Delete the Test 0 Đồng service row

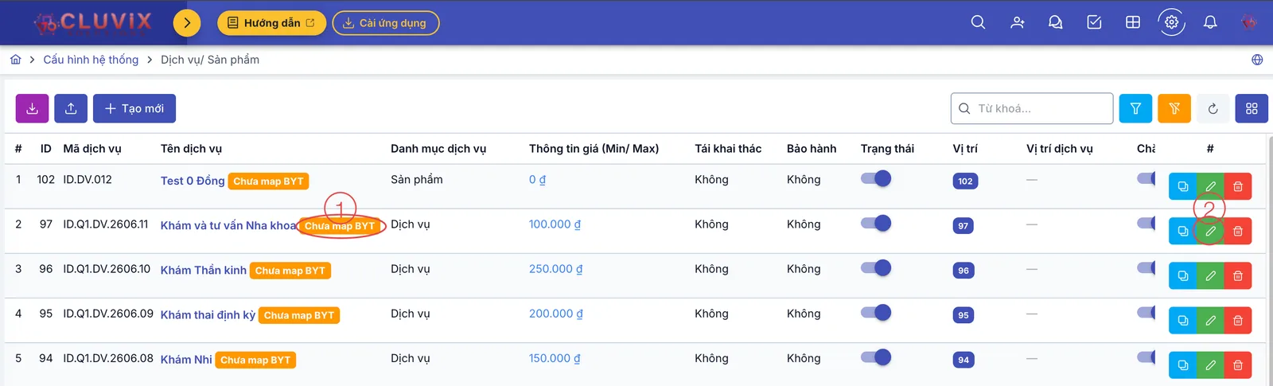(x=1238, y=186)
